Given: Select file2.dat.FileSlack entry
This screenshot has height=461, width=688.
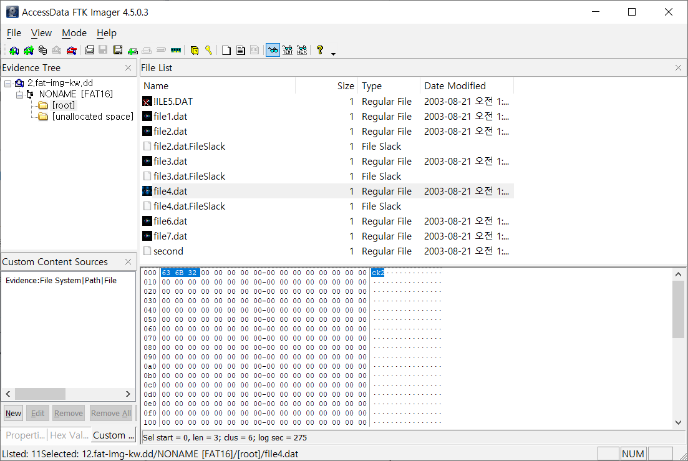Looking at the screenshot, I should coord(189,147).
